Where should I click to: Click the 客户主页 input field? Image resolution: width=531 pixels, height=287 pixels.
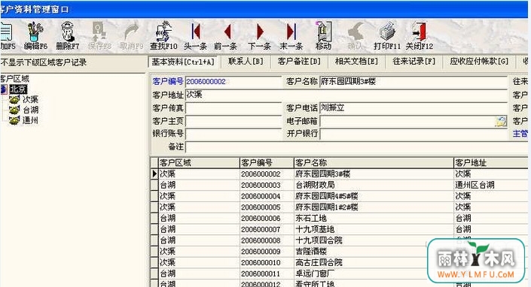(x=233, y=121)
